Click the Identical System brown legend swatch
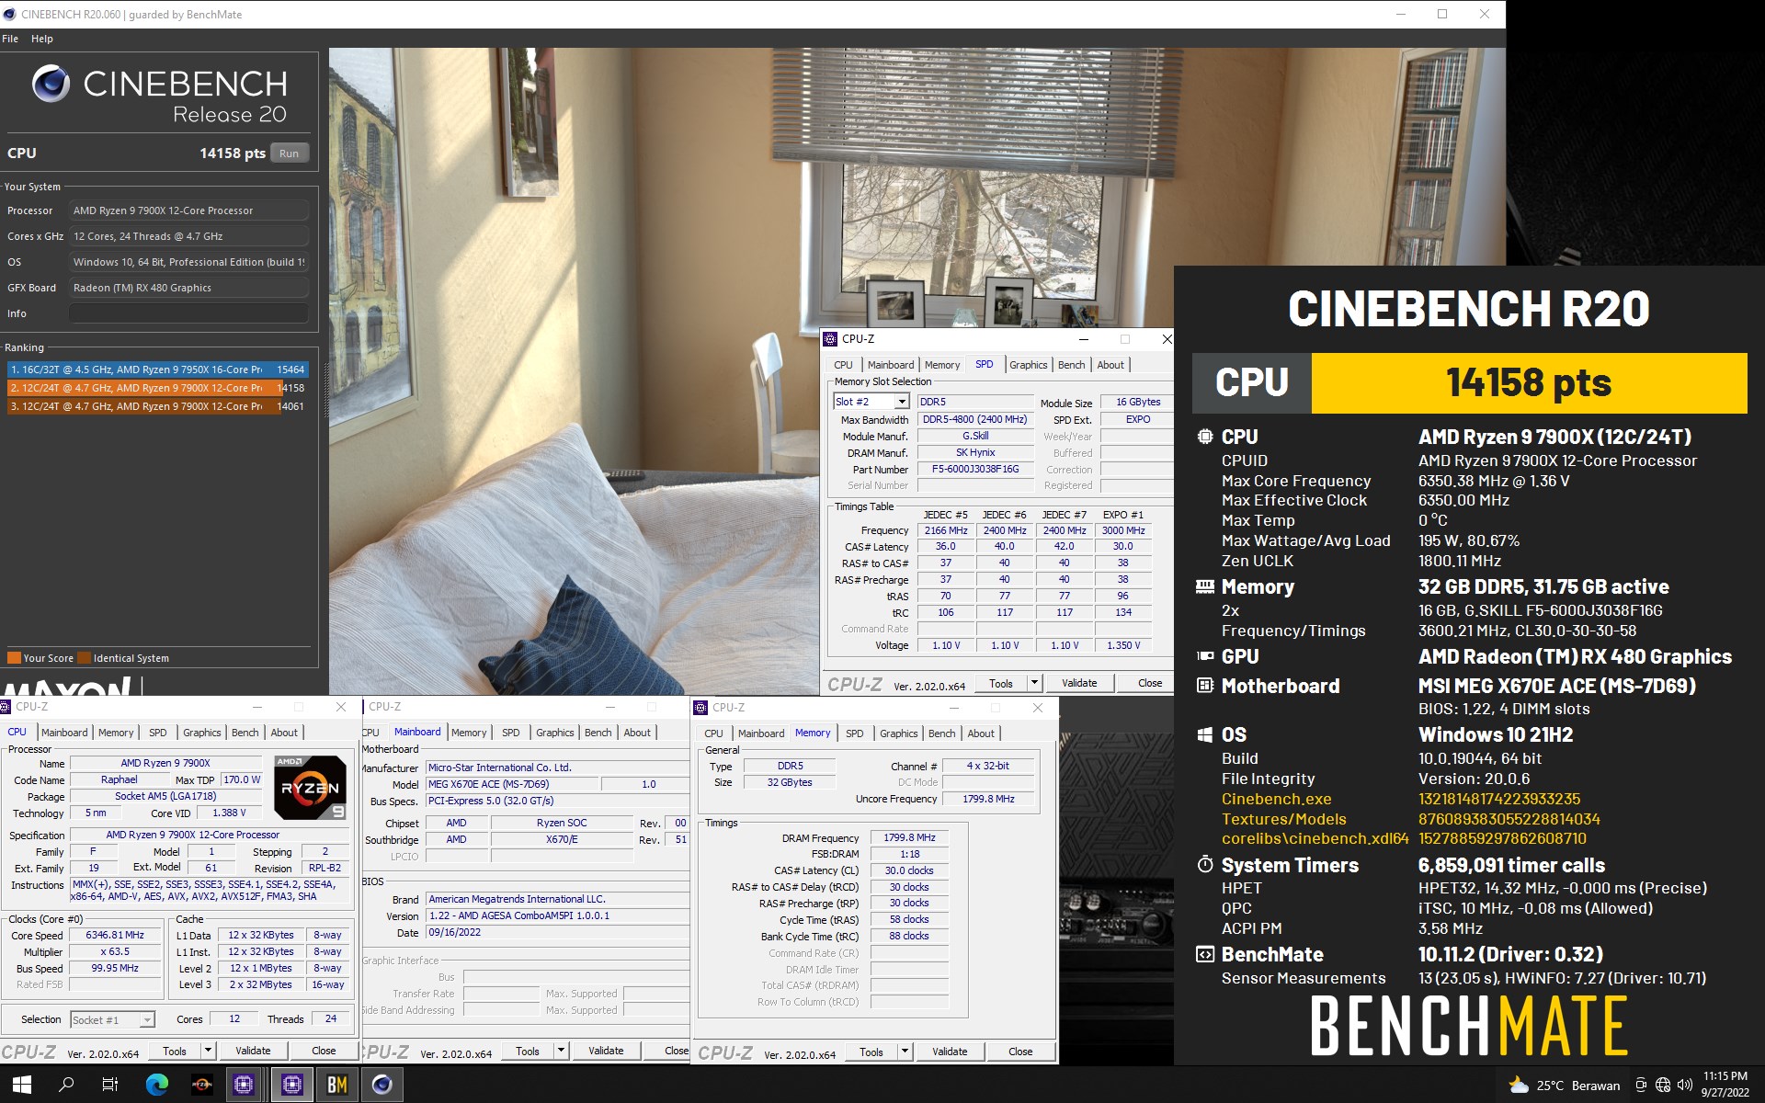The width and height of the screenshot is (1765, 1103). pos(85,658)
